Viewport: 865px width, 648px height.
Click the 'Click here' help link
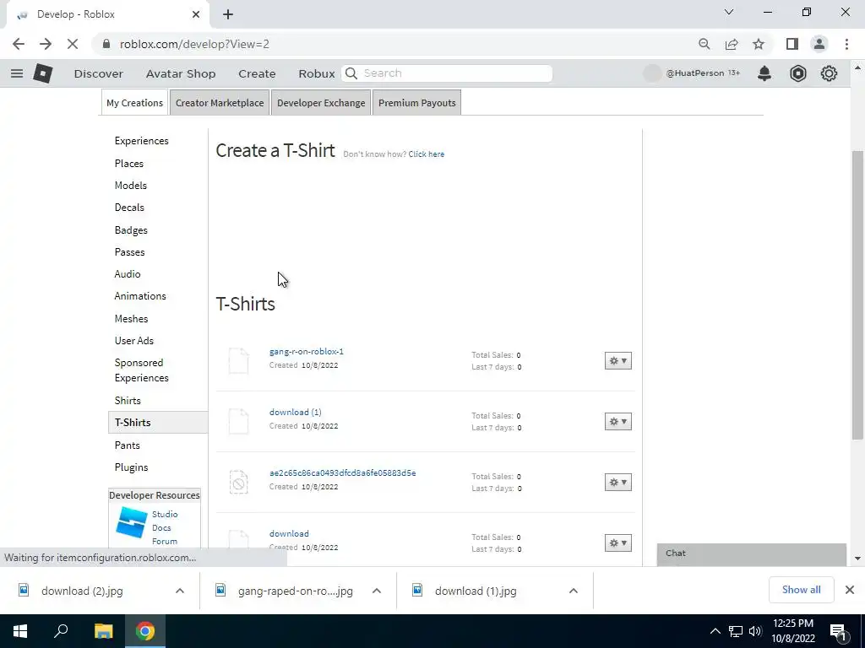tap(427, 154)
